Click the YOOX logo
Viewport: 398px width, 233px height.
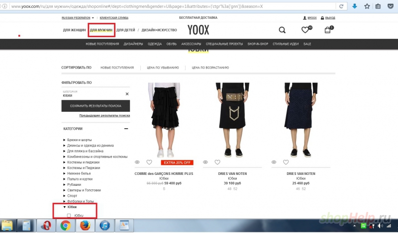[198, 30]
